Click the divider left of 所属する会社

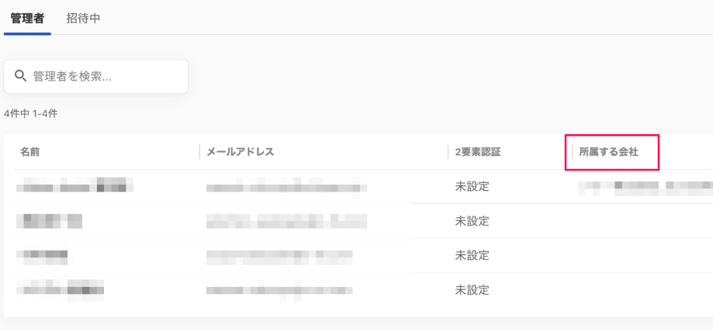click(x=572, y=152)
